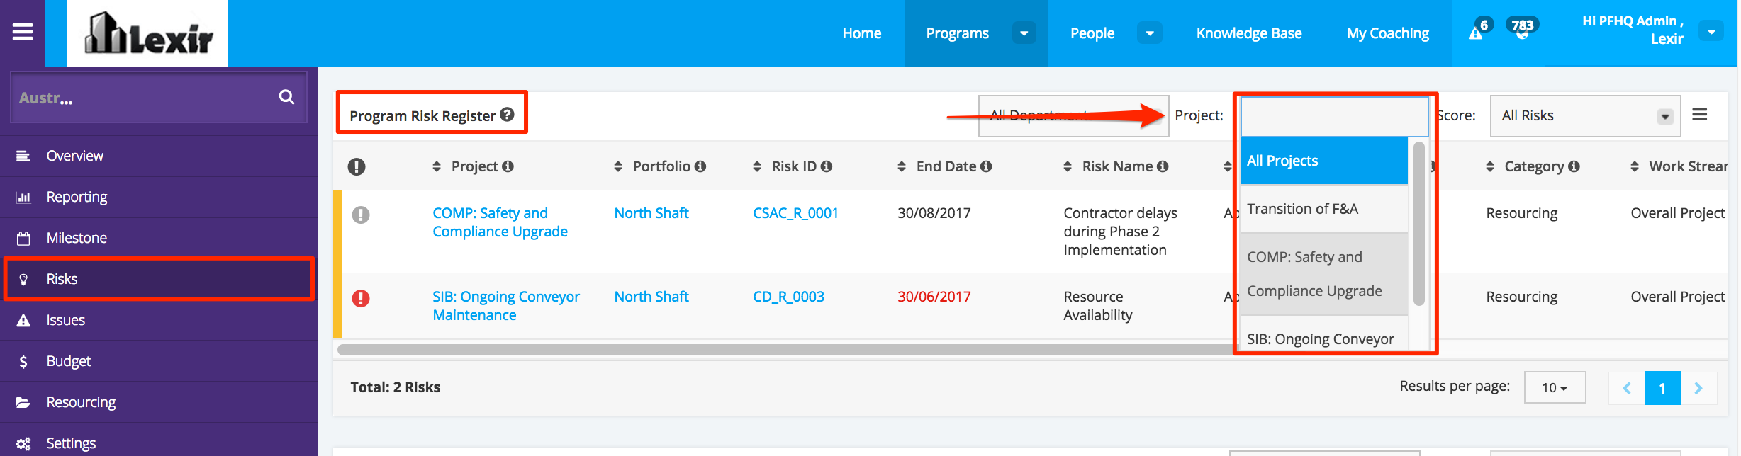The image size is (1741, 456).
Task: Open Programs in top navigation
Action: (x=957, y=33)
